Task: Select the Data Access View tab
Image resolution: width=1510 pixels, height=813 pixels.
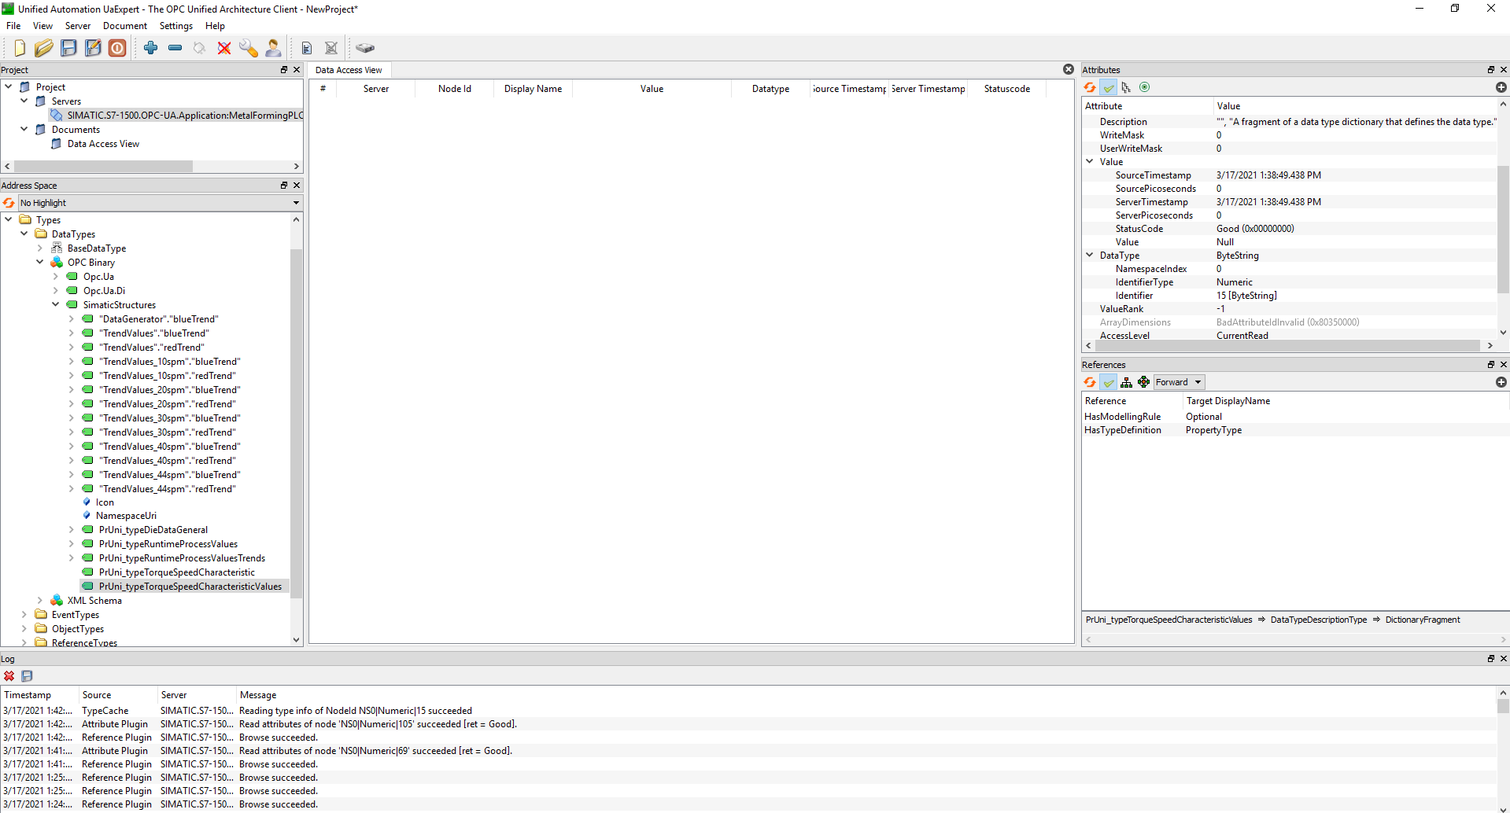Action: tap(349, 70)
